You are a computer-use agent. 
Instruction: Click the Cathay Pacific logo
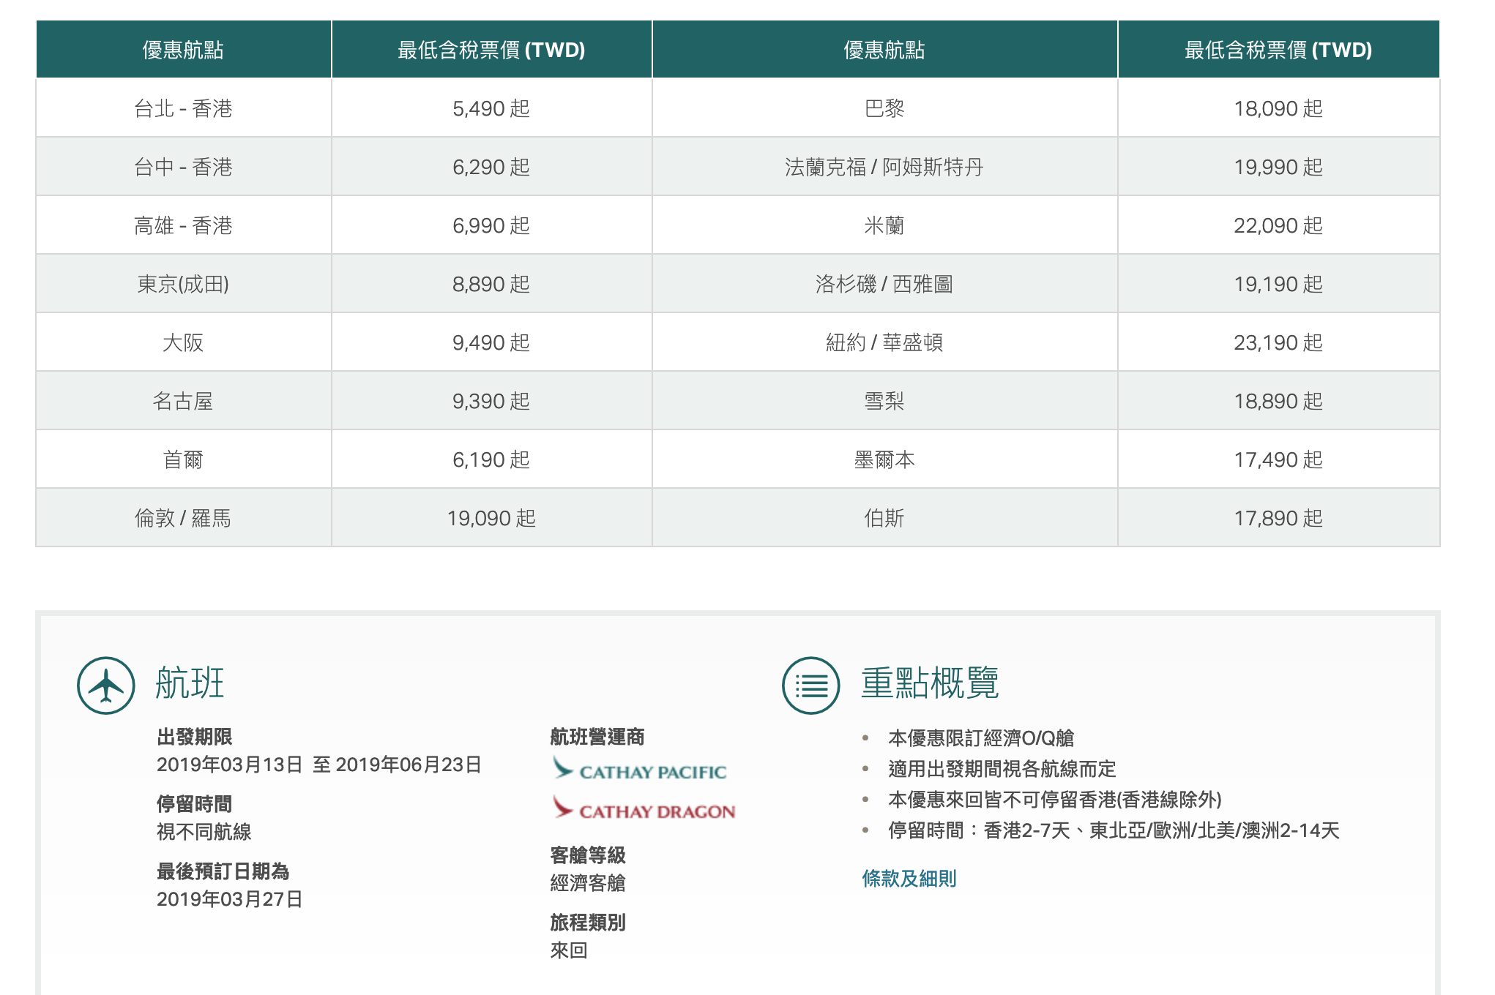[x=639, y=770]
